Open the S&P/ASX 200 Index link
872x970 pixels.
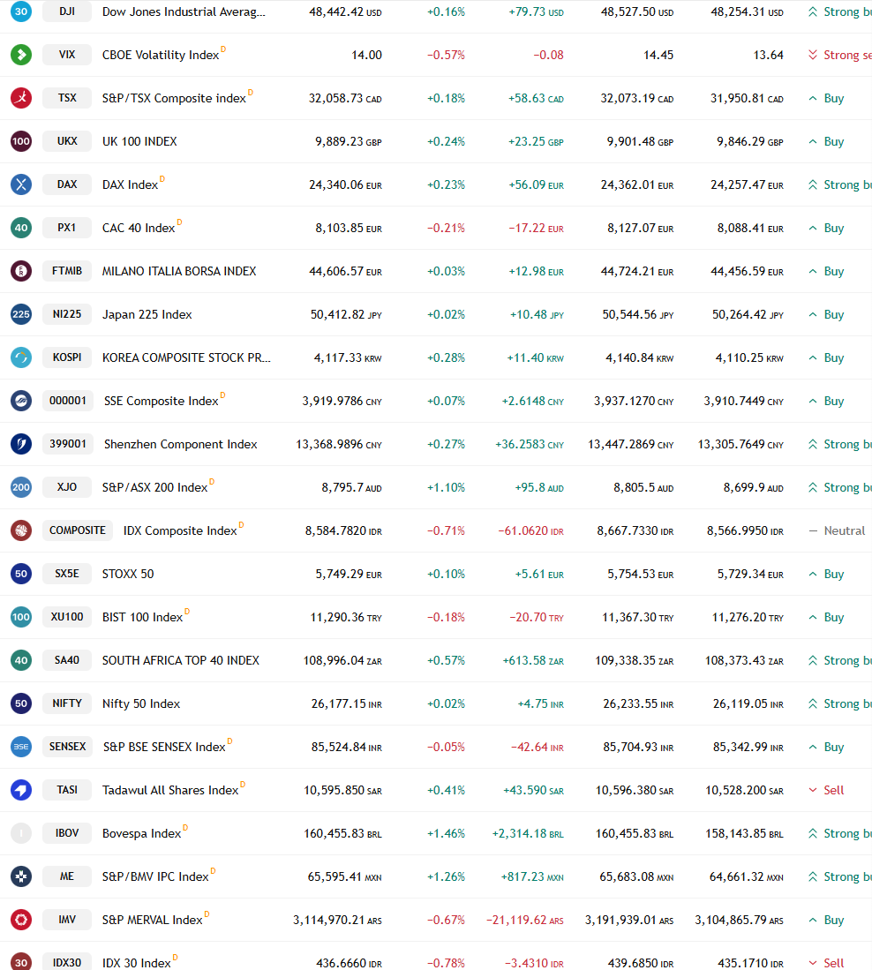(154, 488)
